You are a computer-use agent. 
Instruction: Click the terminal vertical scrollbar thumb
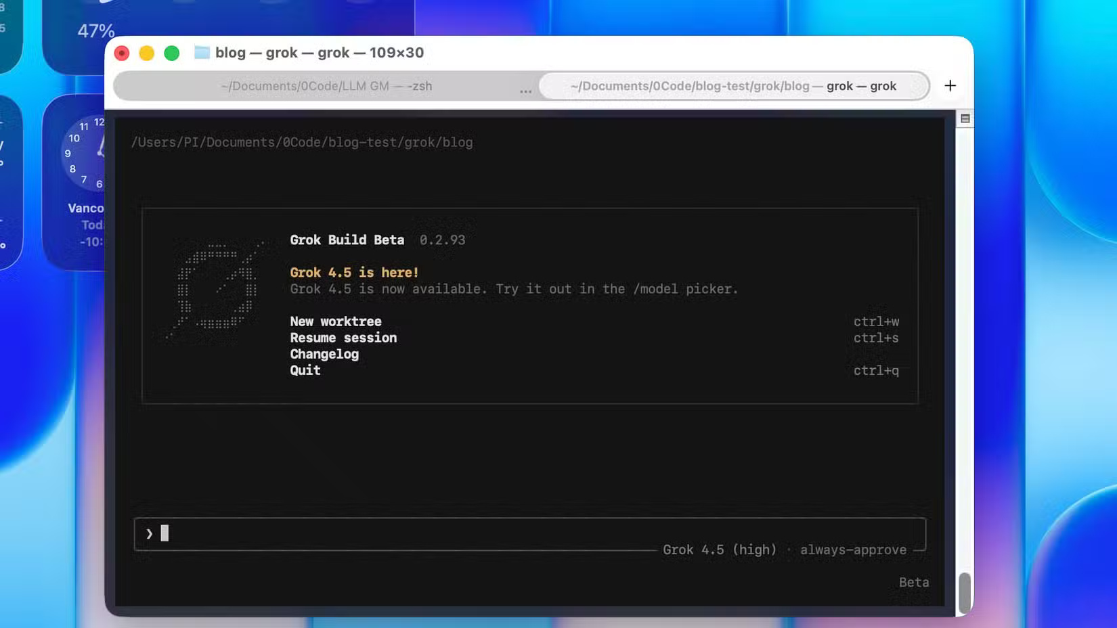[965, 593]
